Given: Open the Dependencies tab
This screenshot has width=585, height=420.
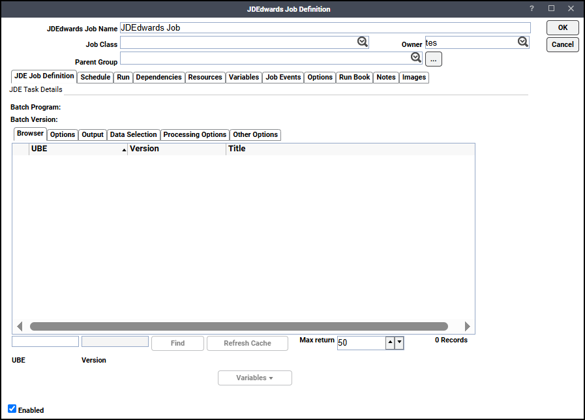Looking at the screenshot, I should pos(159,77).
